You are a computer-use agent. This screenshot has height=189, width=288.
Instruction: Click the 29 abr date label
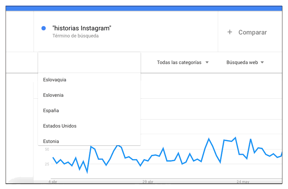point(148,182)
